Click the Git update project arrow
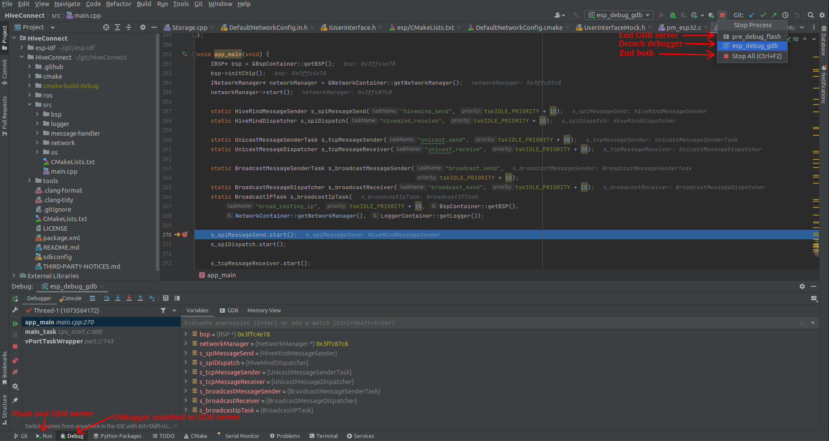The image size is (829, 441). coord(752,15)
